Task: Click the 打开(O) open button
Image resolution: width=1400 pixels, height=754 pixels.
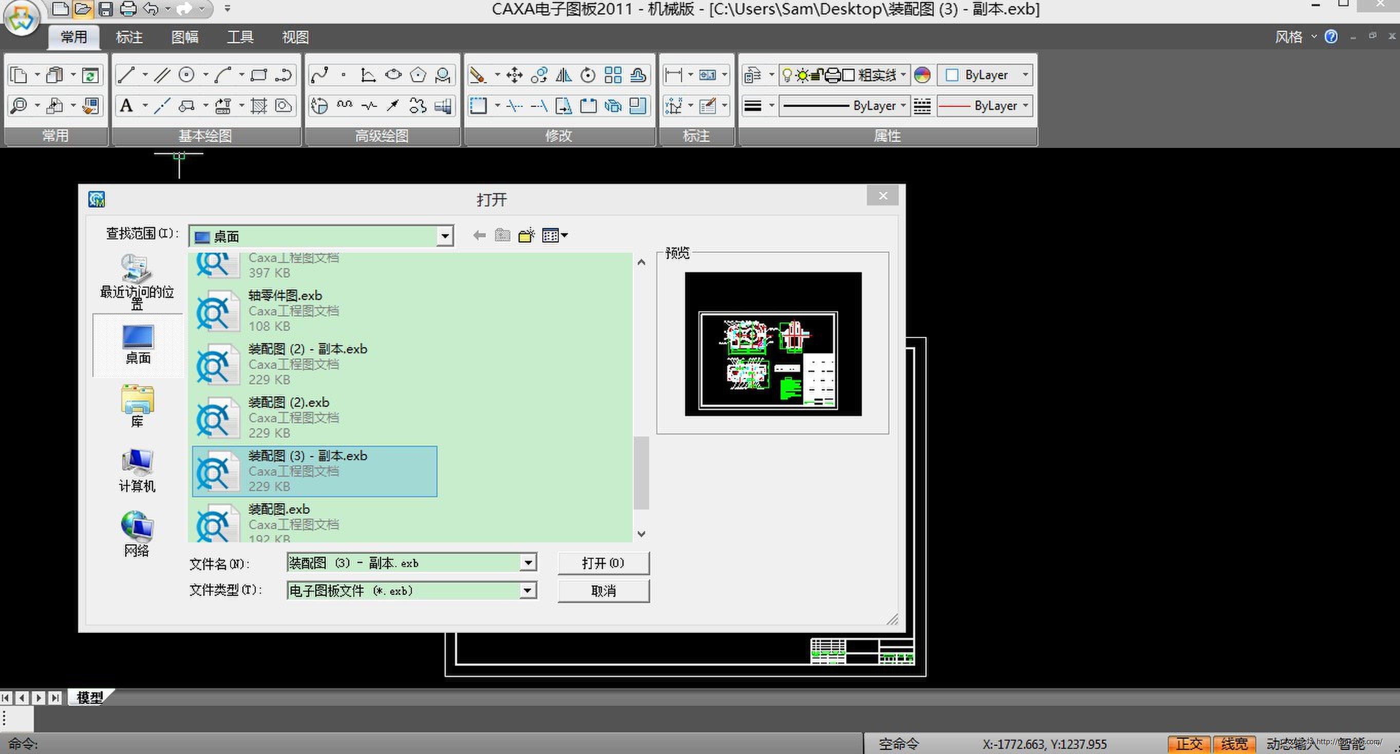Action: [x=603, y=562]
